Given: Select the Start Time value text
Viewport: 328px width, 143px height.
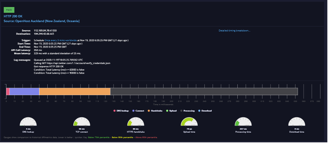Looking at the screenshot, I should click(58, 44).
